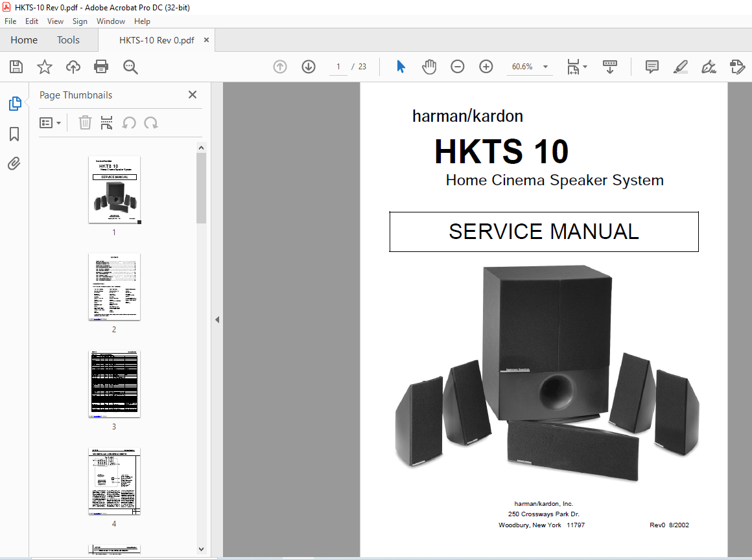Add a comment with speech bubble icon
This screenshot has height=559, width=752.
[x=652, y=67]
